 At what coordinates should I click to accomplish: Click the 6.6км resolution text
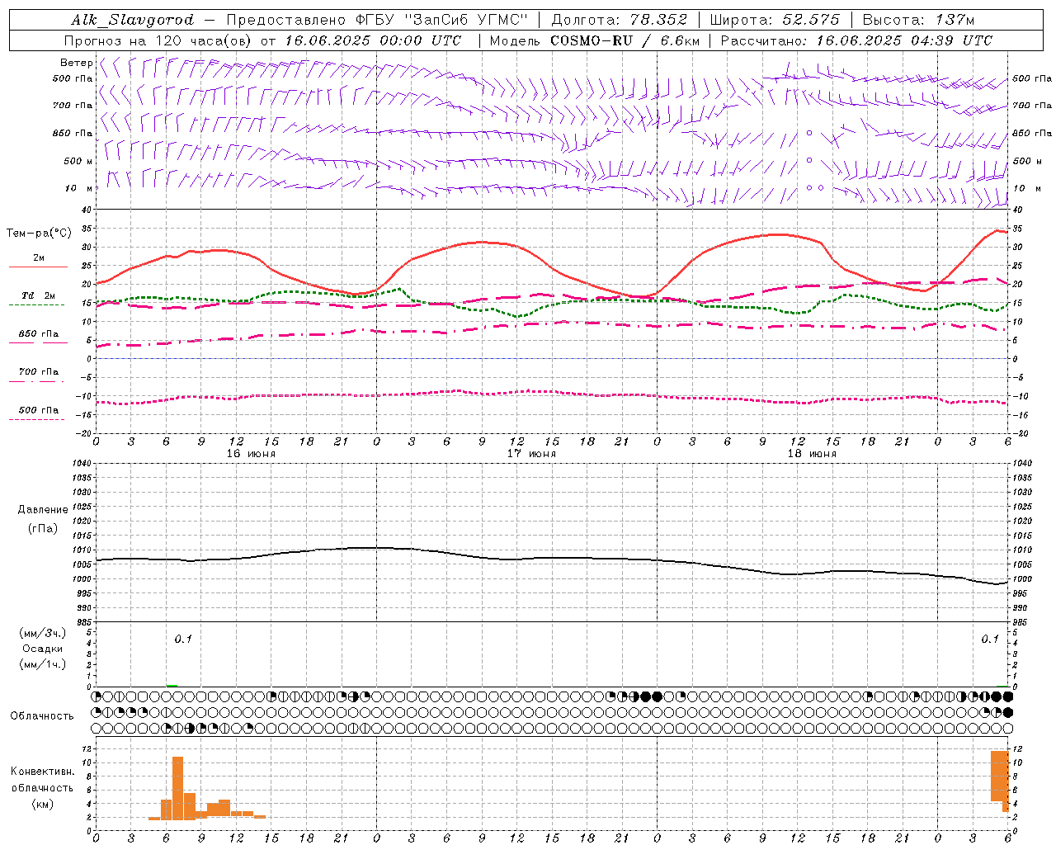680,40
